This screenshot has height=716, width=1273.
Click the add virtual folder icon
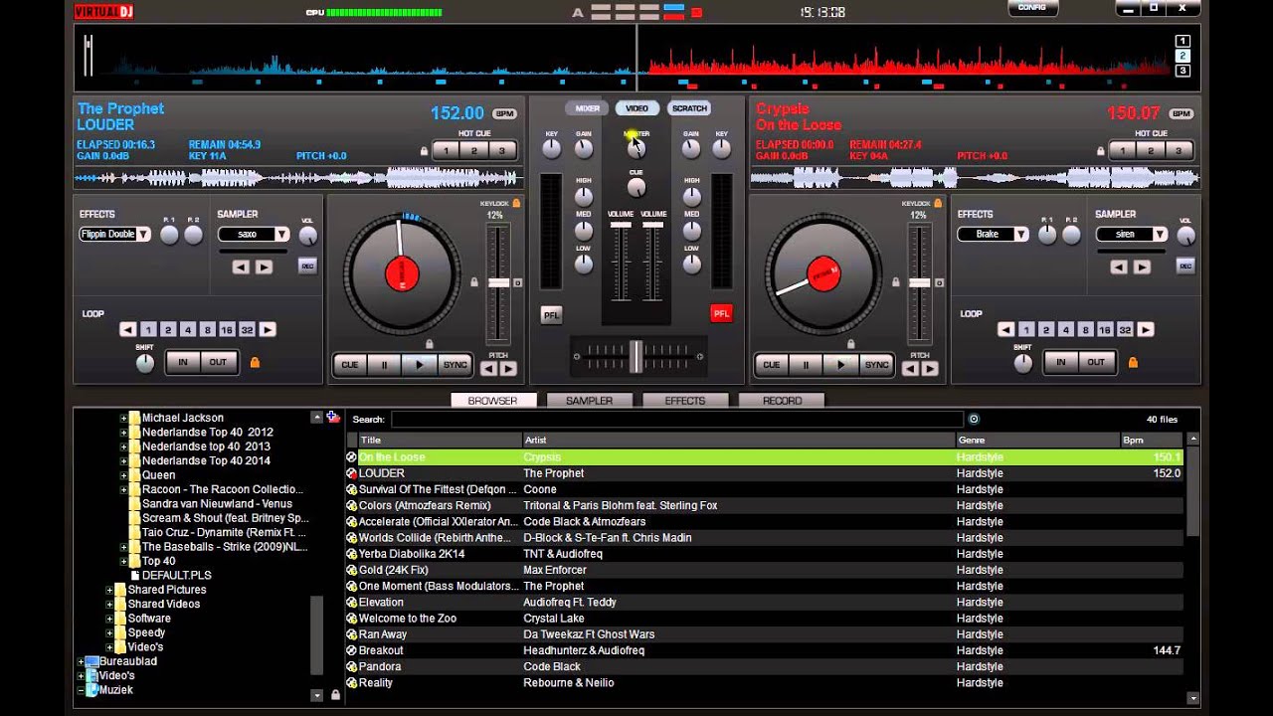point(333,418)
